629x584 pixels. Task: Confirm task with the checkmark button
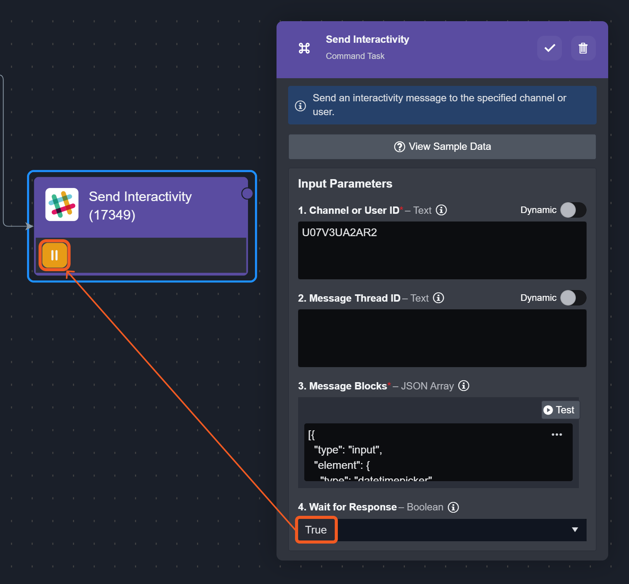[550, 48]
